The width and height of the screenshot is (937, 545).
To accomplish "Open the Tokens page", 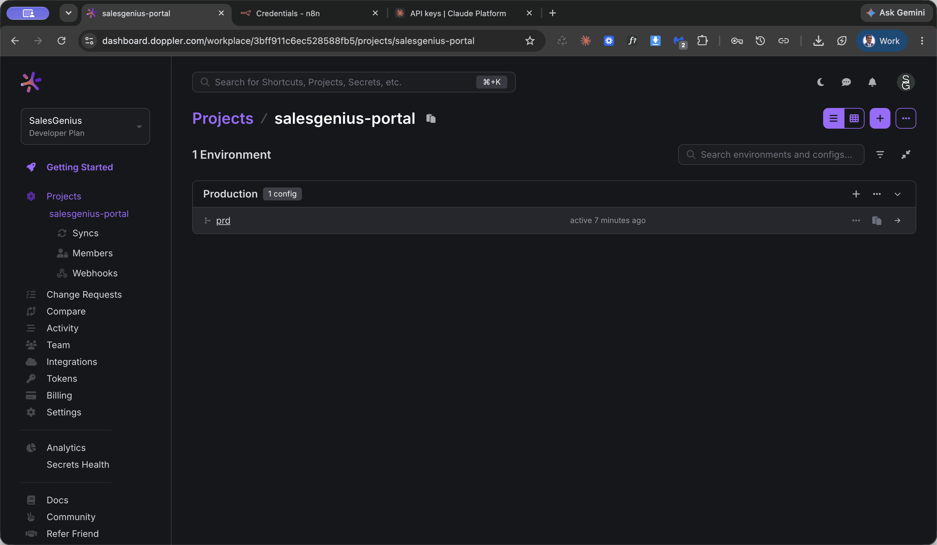I will point(62,379).
